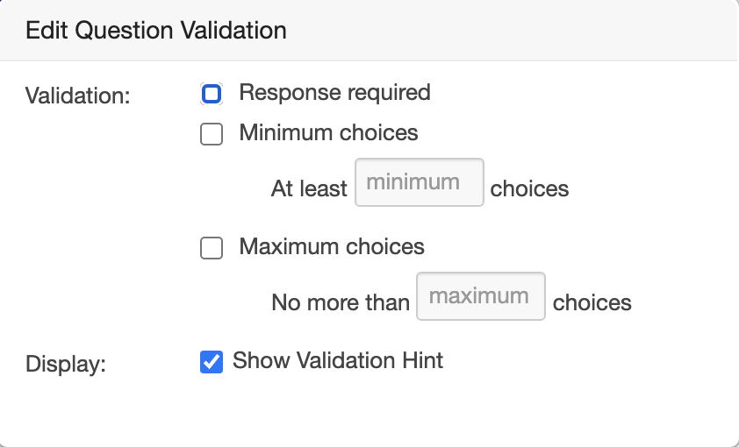Click the "No more than" text
Screen dimensions: 739x447
341,302
